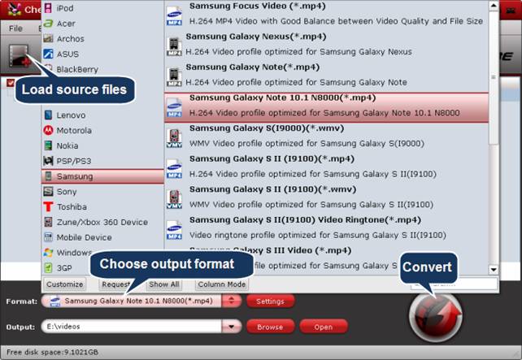
Task: Click the Windows flag icon
Action: point(48,253)
